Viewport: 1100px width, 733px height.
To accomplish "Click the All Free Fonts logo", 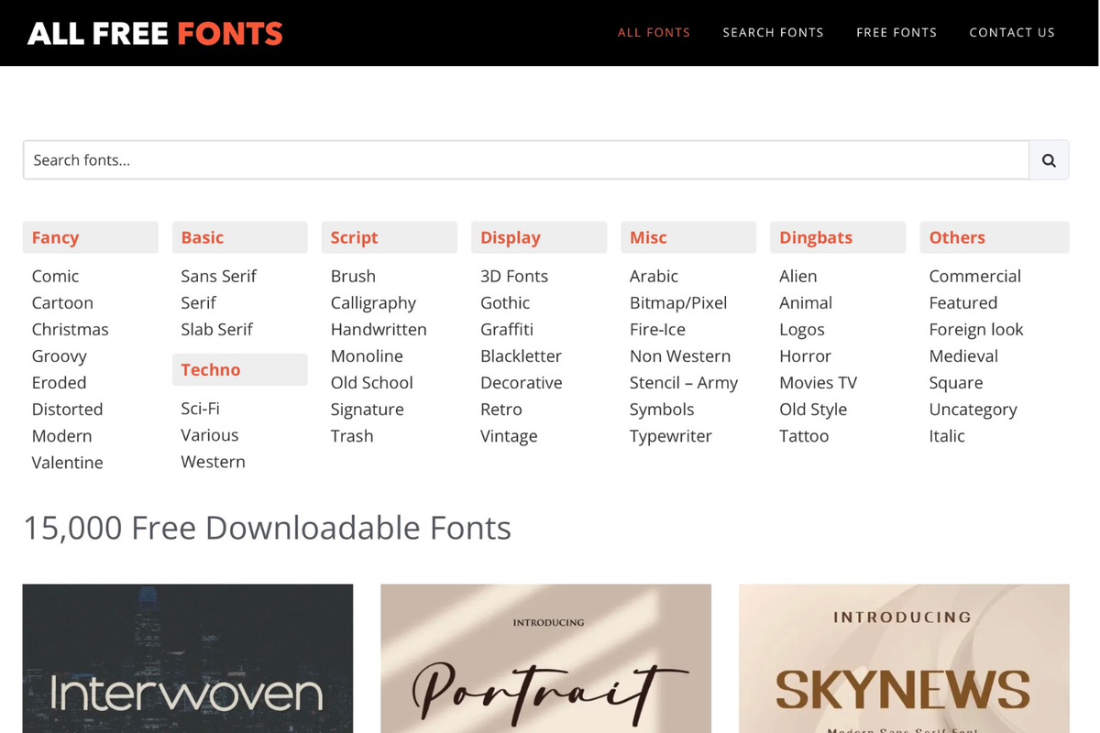I will point(155,34).
